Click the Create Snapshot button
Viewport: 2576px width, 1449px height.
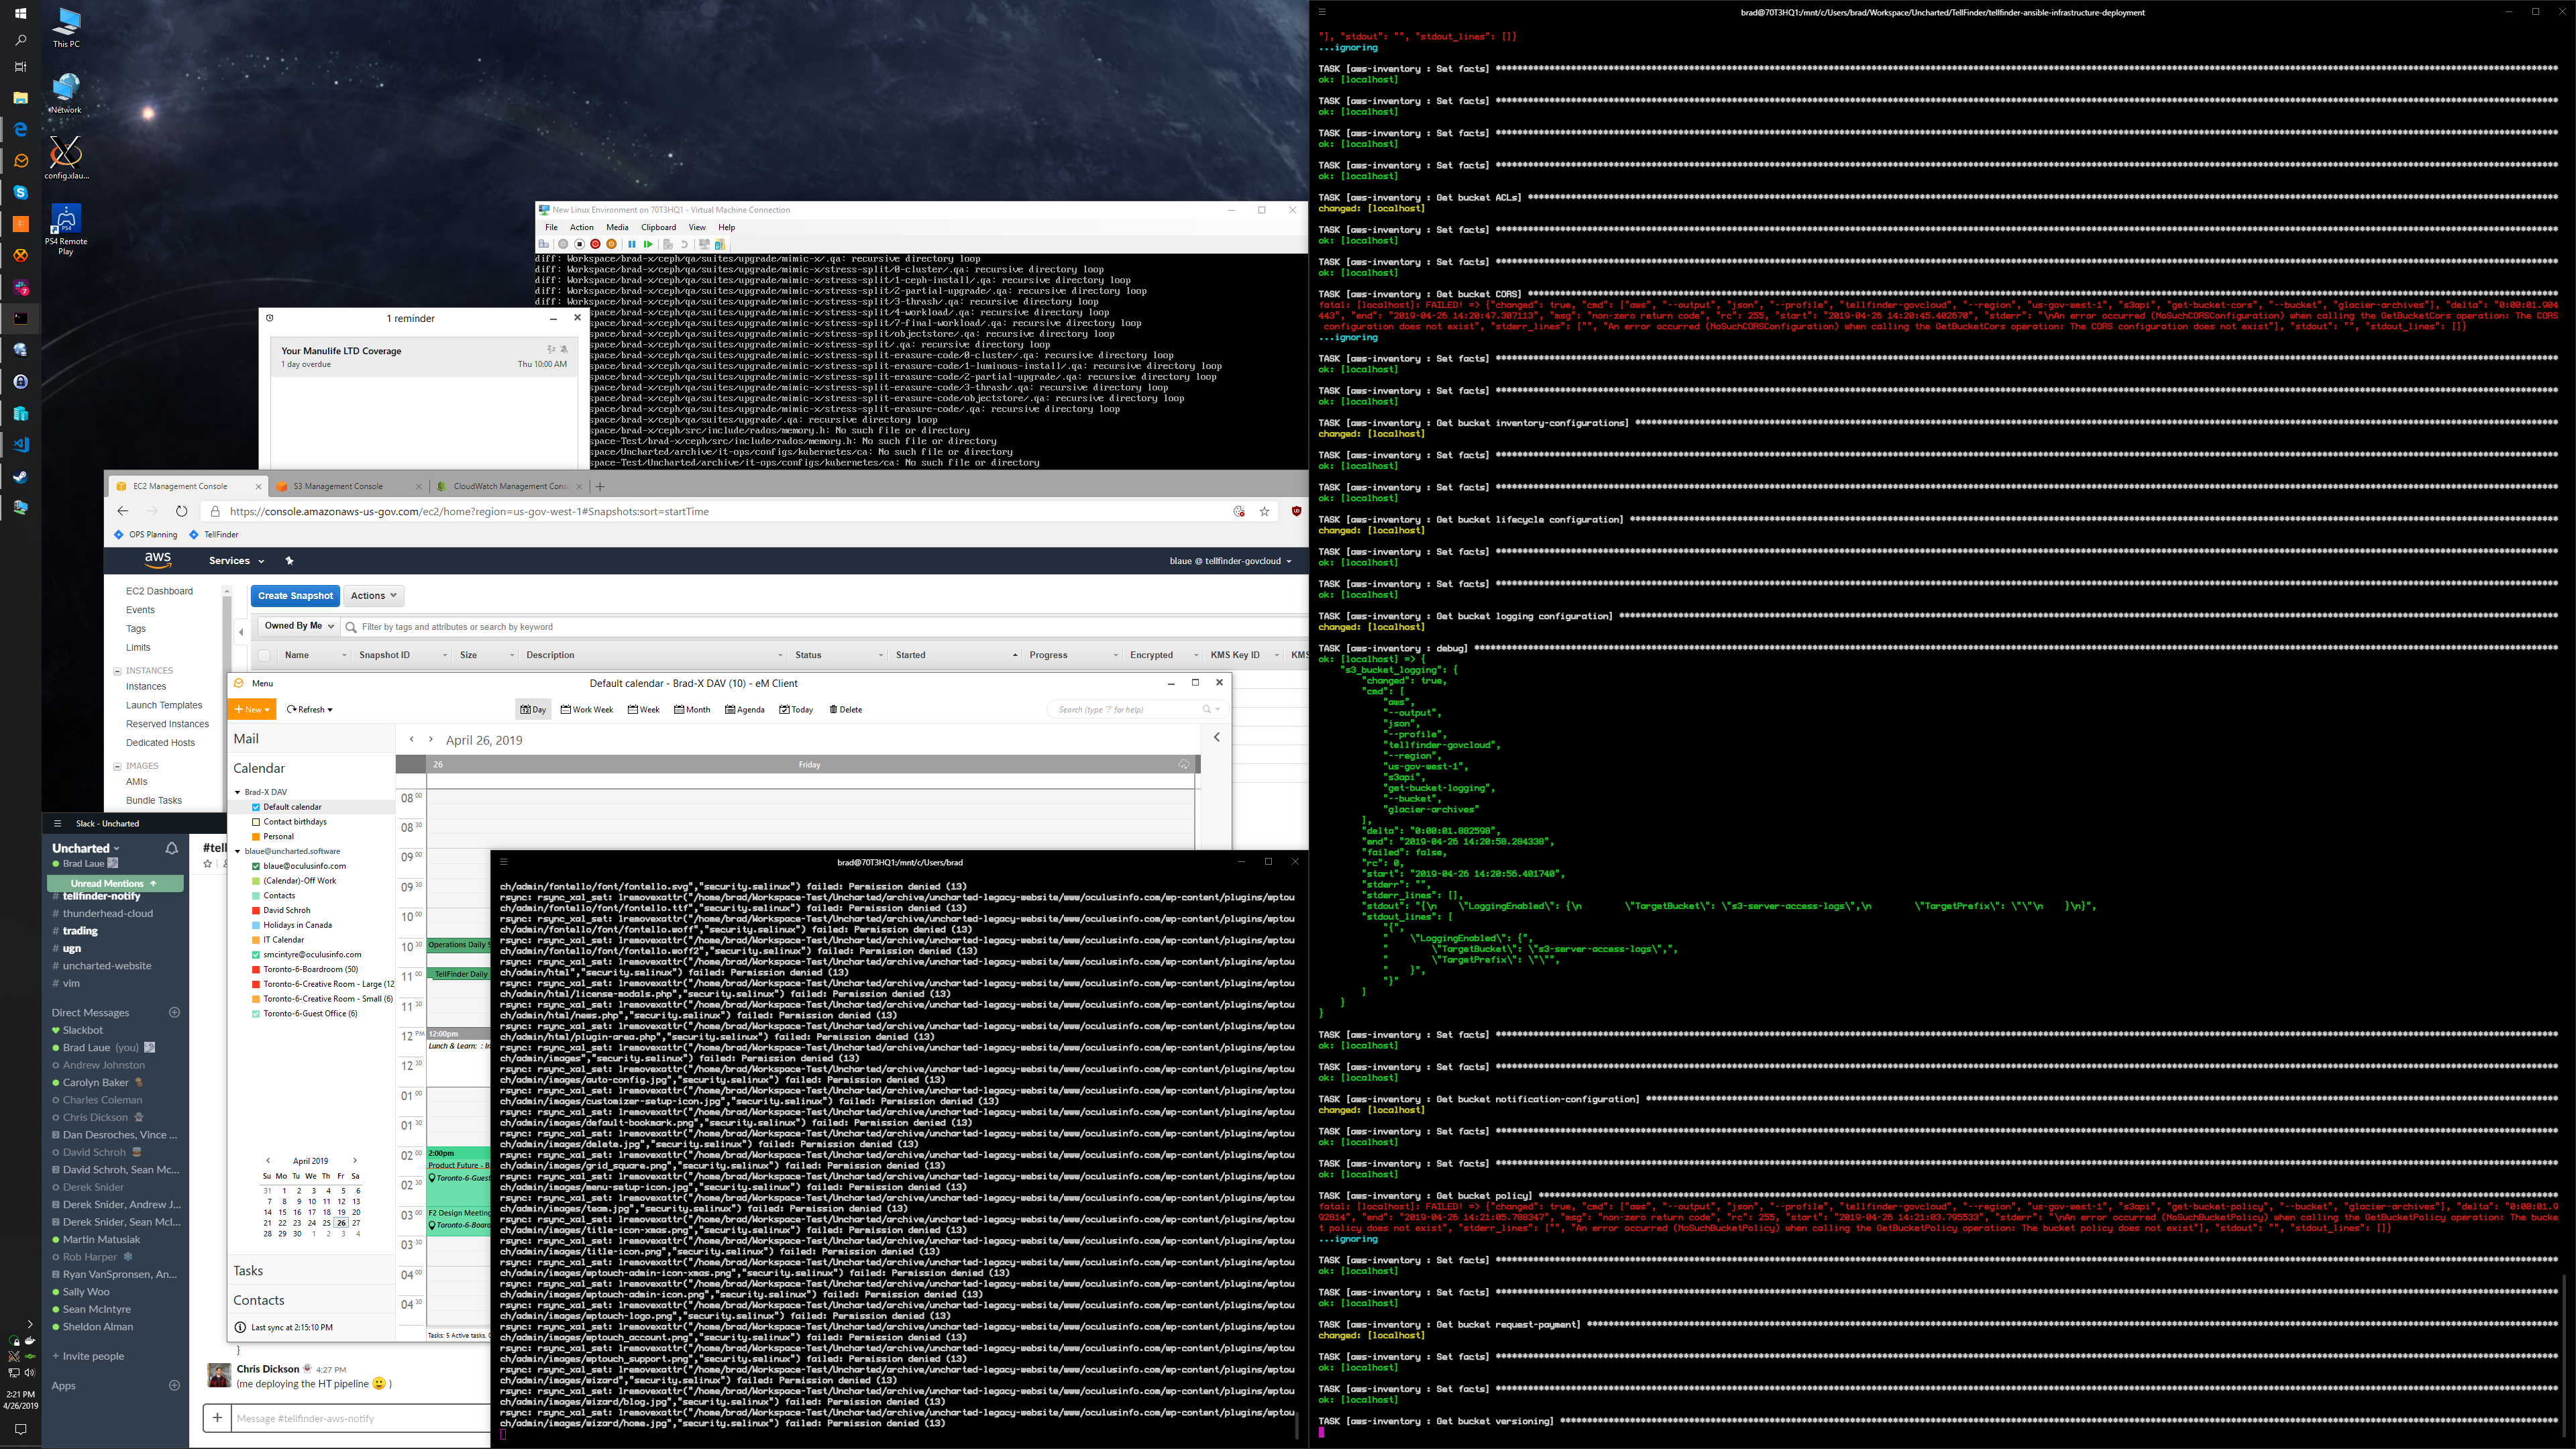point(295,595)
